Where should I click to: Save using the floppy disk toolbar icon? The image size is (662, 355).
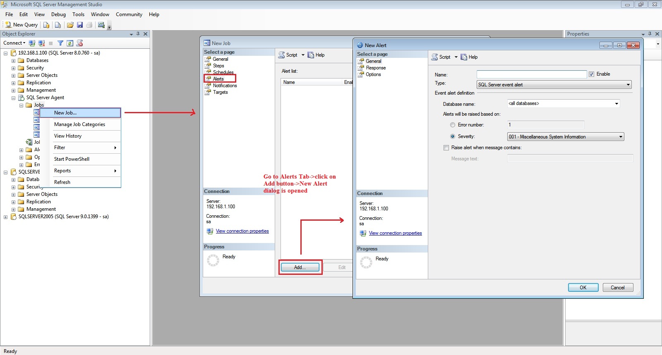click(x=80, y=25)
